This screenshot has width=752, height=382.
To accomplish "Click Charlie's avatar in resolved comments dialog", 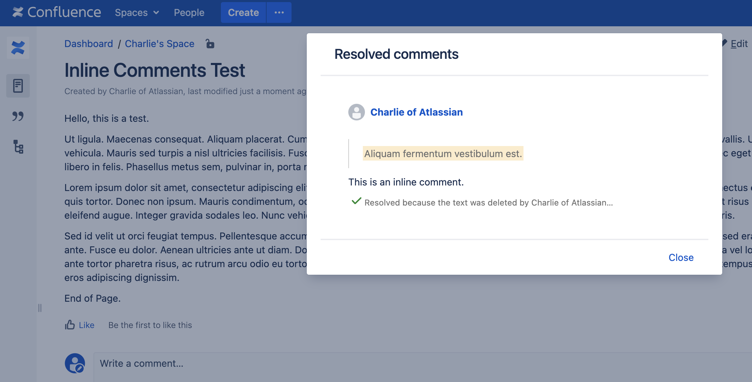I will (x=356, y=112).
